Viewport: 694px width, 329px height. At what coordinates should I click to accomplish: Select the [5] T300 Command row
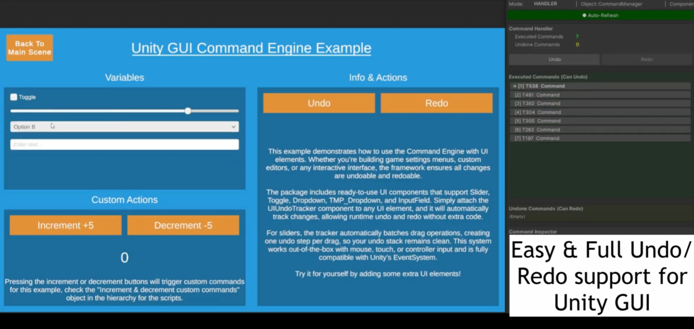(600, 121)
